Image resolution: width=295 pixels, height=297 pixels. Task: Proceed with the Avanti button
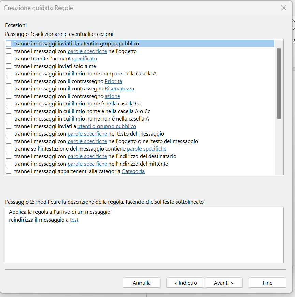pos(224,283)
